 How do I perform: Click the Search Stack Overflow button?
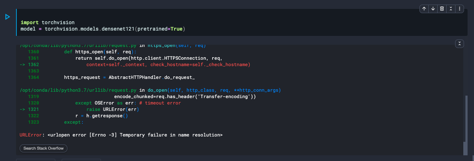(43, 148)
